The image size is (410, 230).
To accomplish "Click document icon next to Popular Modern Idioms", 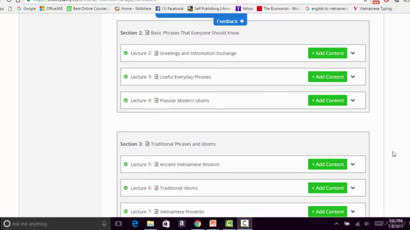I will coord(156,100).
